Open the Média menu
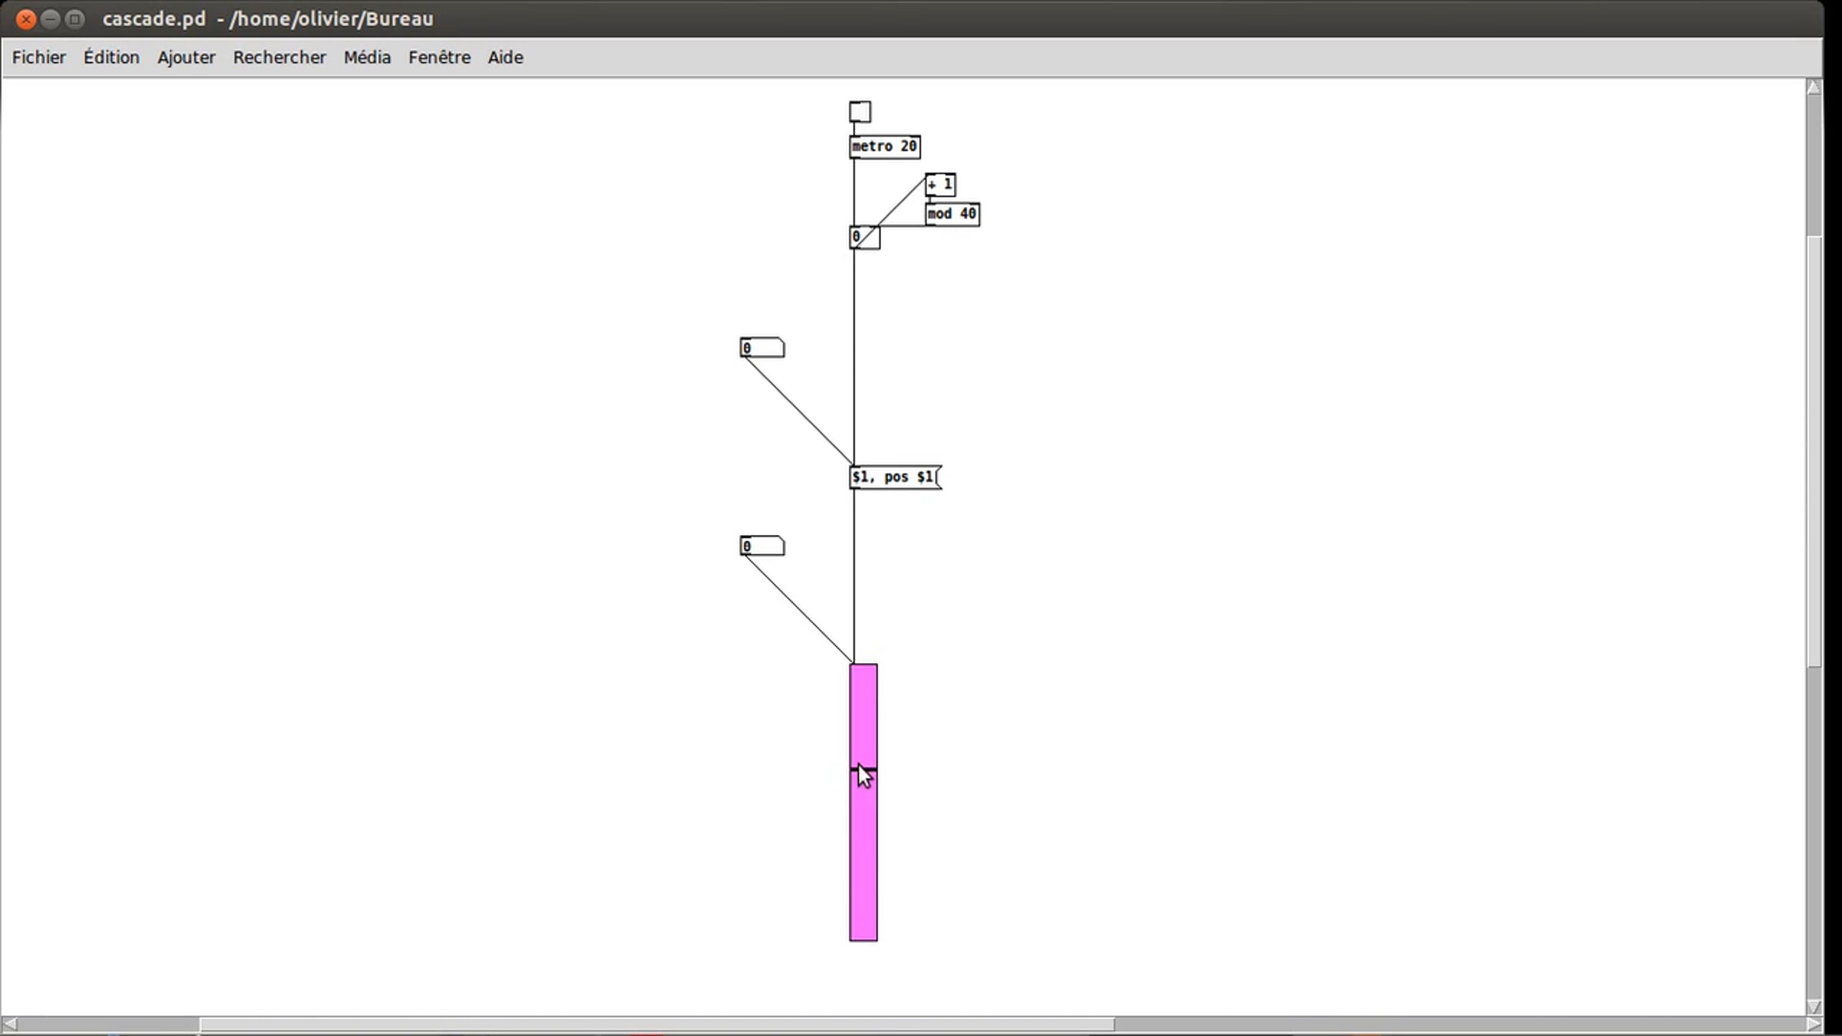The image size is (1842, 1036). (x=367, y=58)
